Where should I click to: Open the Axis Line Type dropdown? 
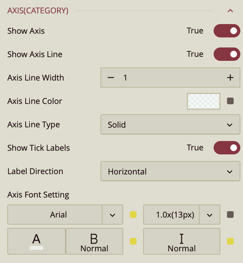(170, 125)
